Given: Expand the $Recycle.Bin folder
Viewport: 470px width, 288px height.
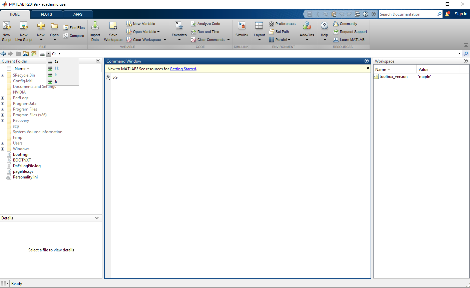Looking at the screenshot, I should pos(2,75).
